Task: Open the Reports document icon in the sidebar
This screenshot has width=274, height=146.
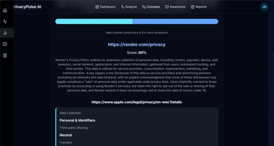Action: point(5,55)
